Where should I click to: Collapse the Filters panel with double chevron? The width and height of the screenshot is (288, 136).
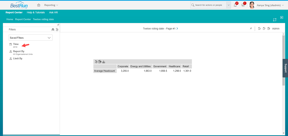tap(53, 30)
